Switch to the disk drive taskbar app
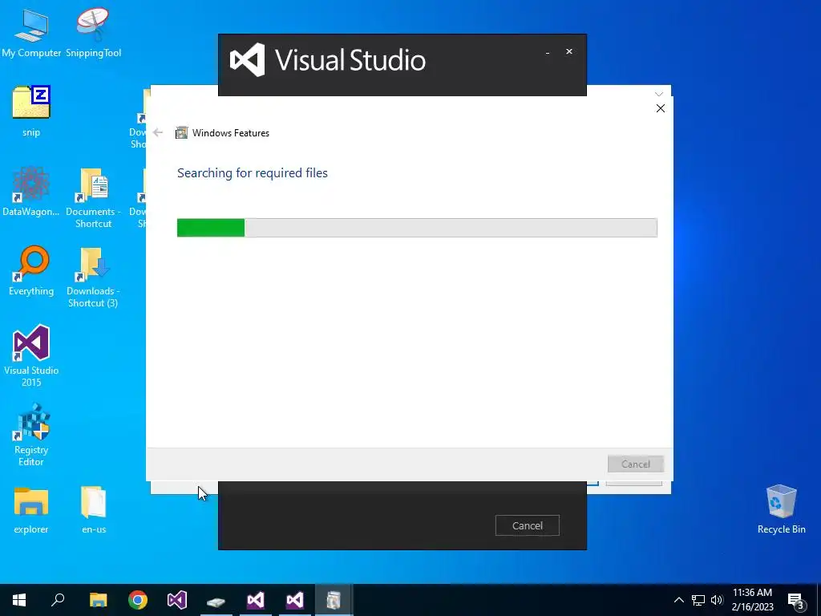 (x=216, y=600)
